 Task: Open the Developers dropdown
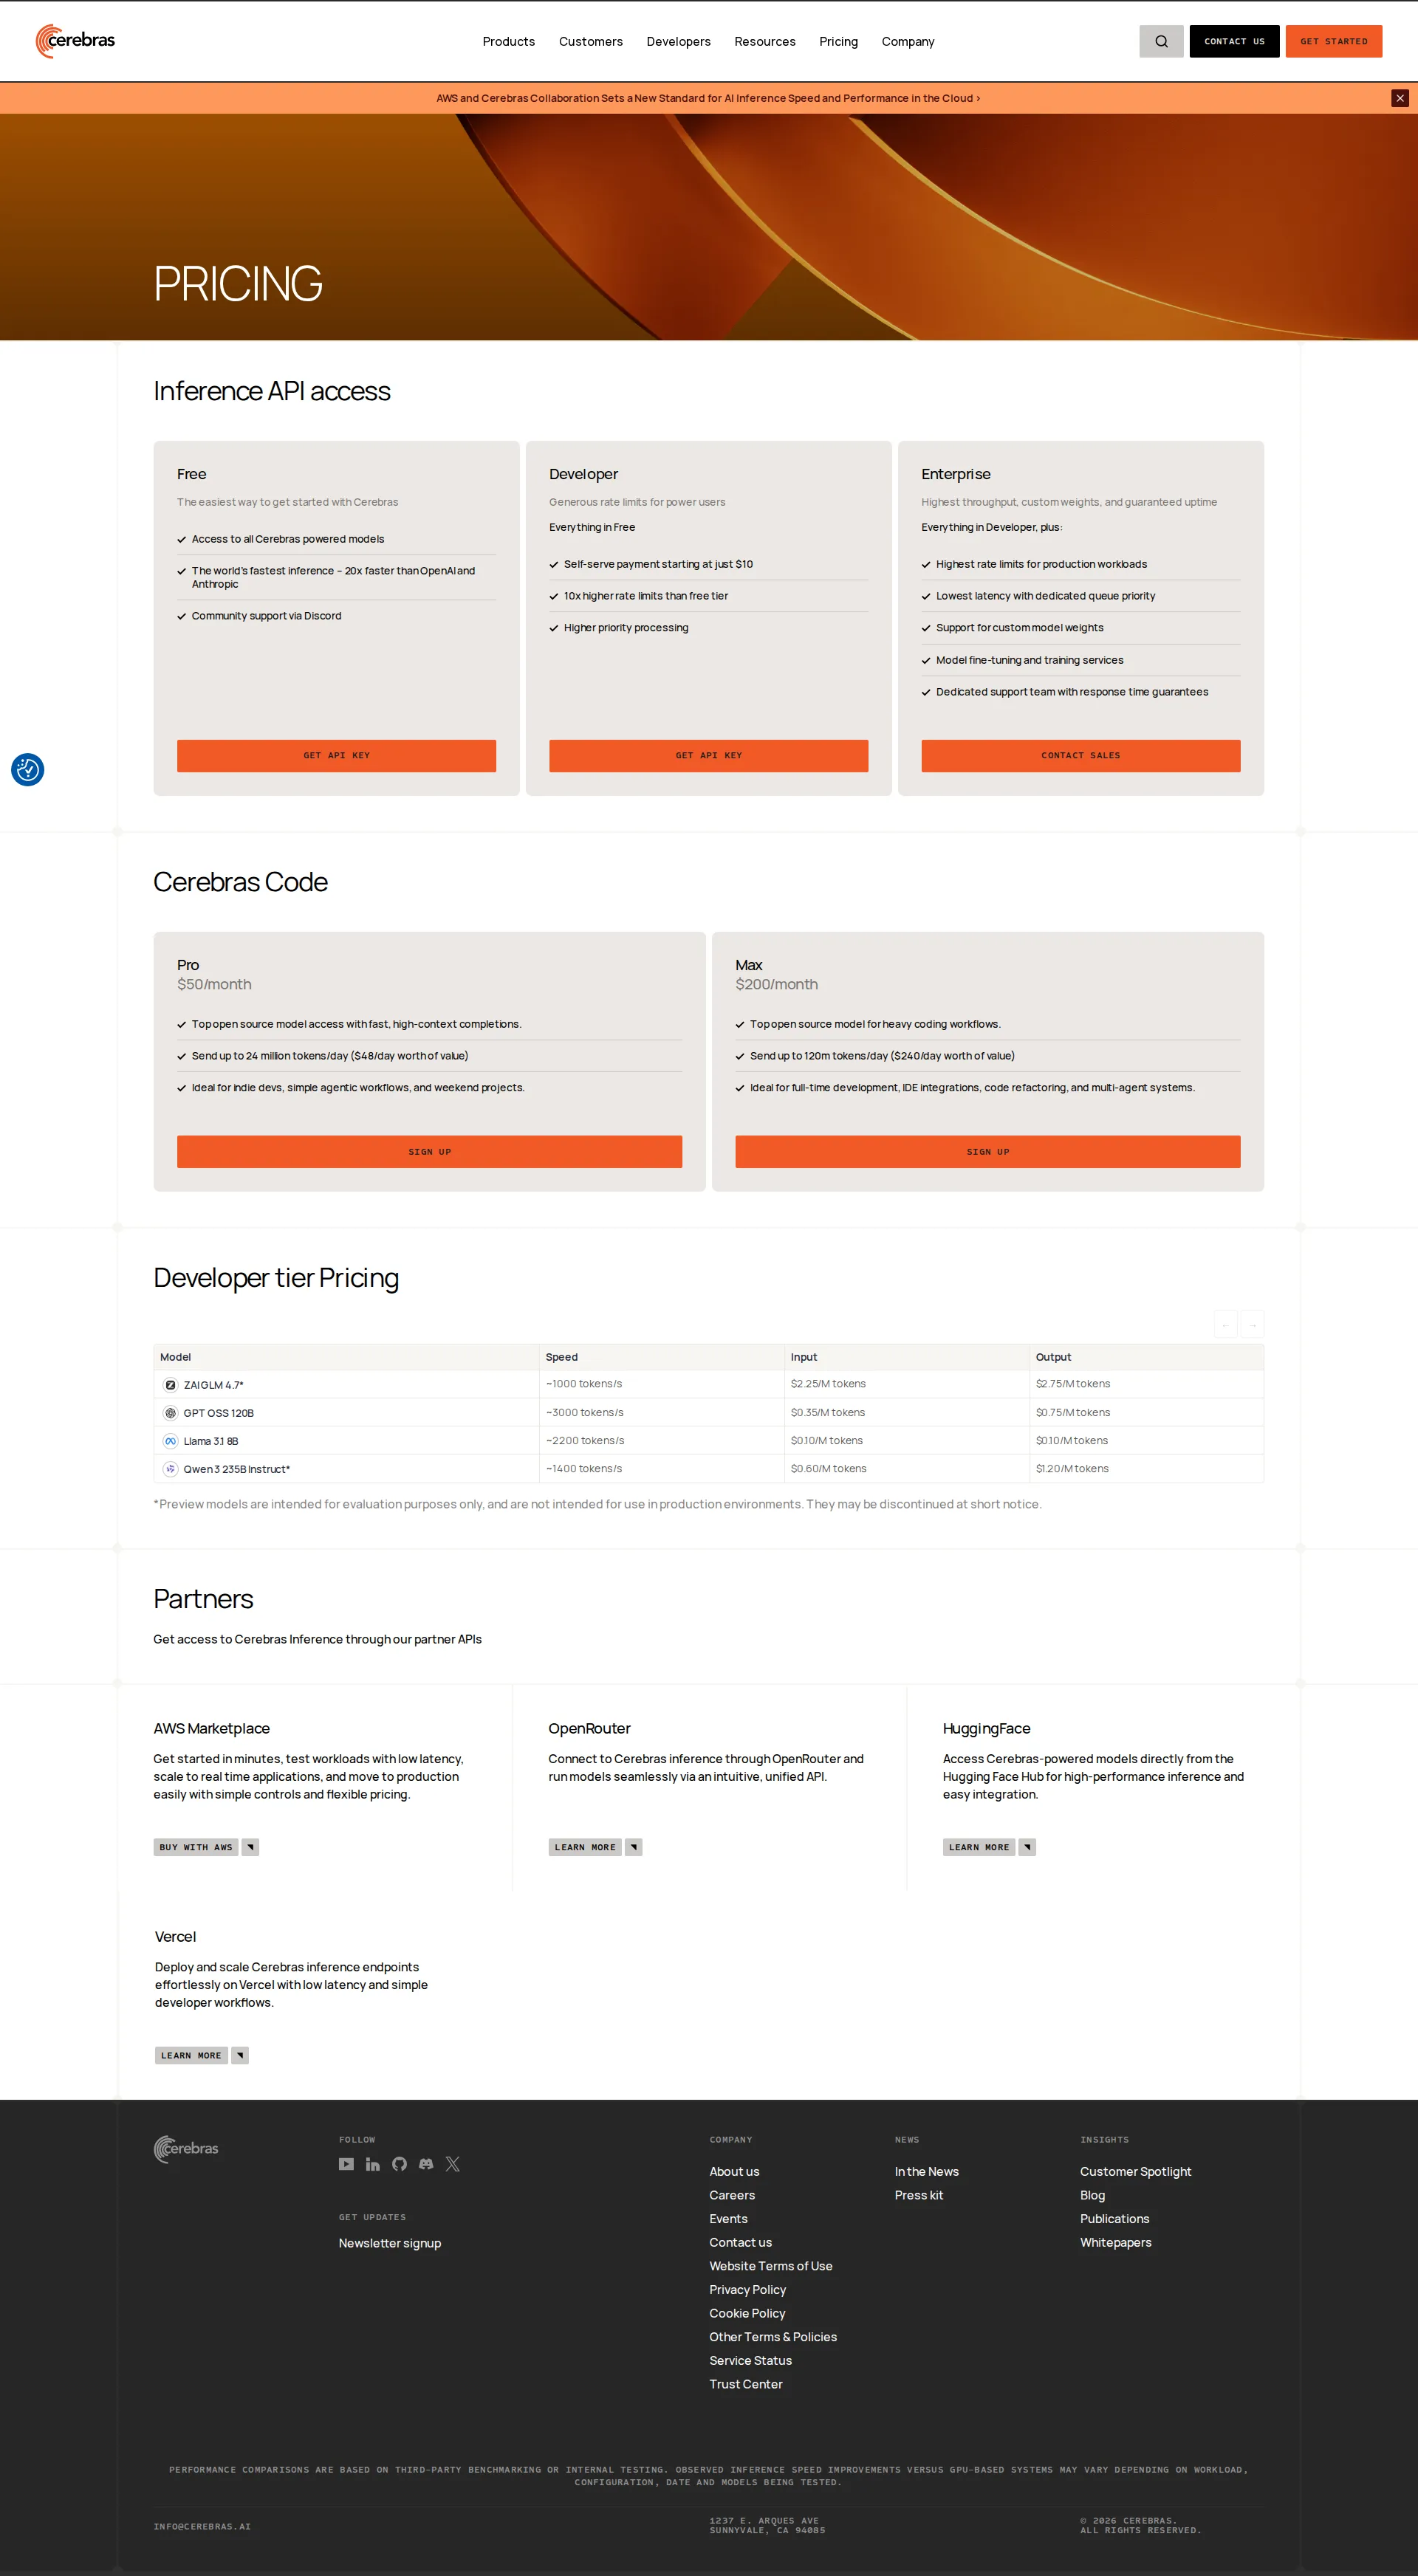point(679,41)
